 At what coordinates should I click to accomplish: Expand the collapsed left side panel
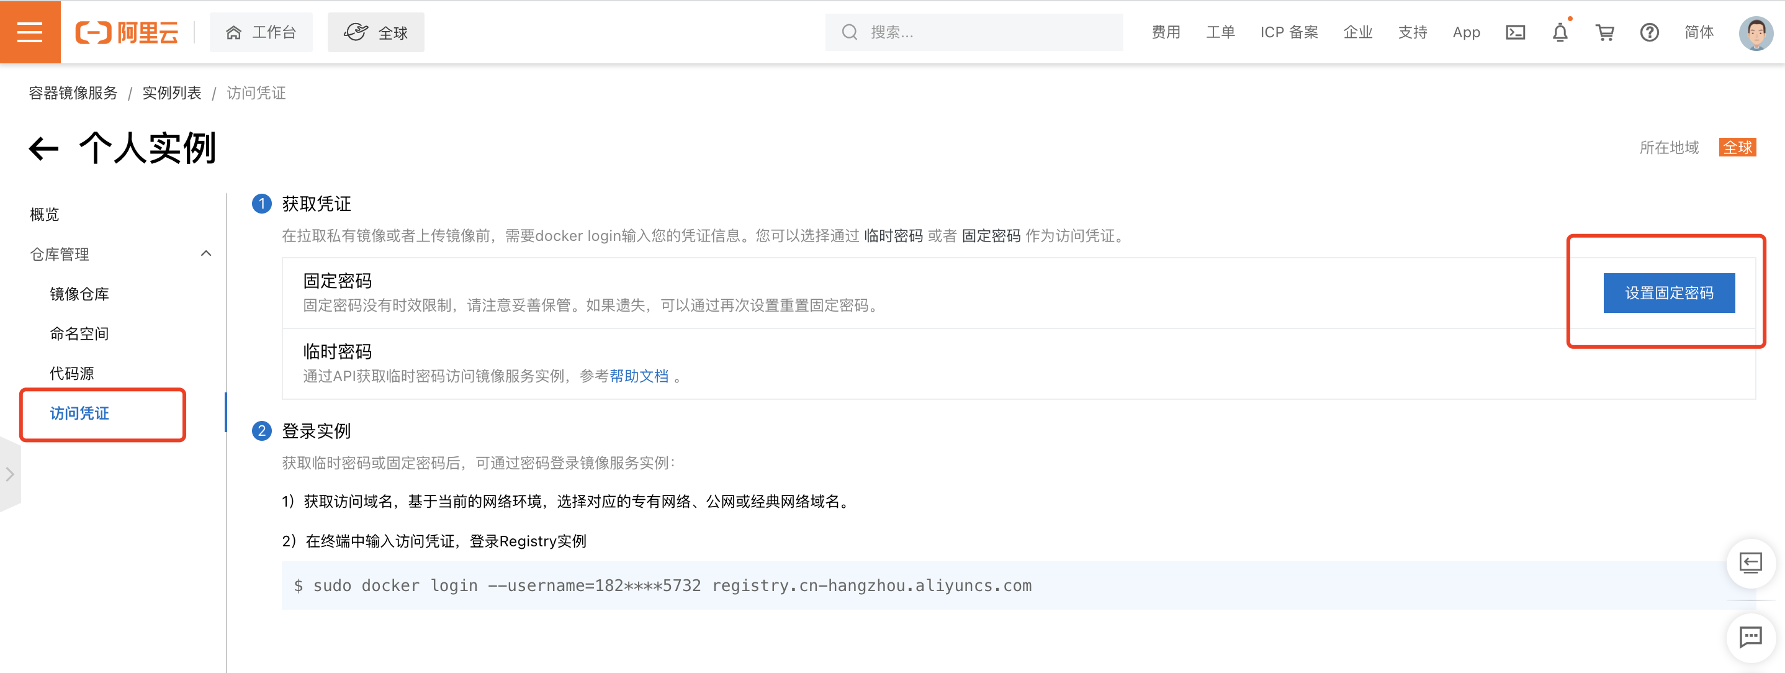tap(10, 474)
